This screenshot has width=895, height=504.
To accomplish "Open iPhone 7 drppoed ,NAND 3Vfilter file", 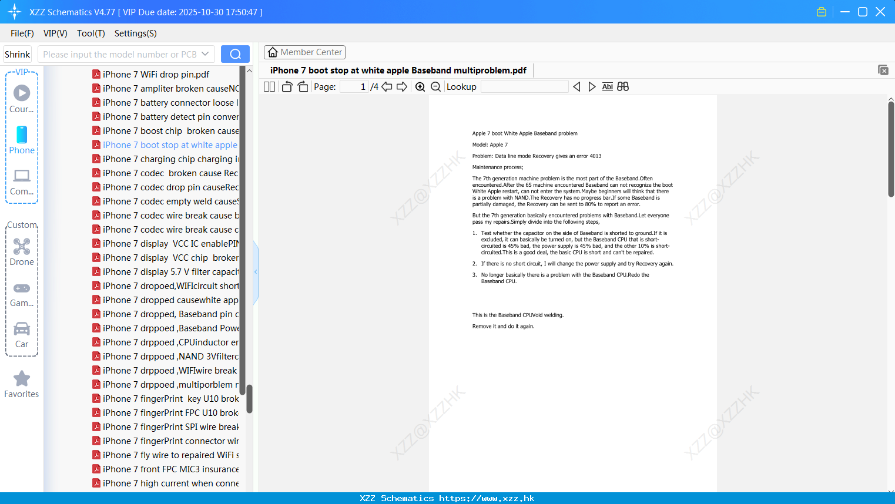I will point(165,356).
